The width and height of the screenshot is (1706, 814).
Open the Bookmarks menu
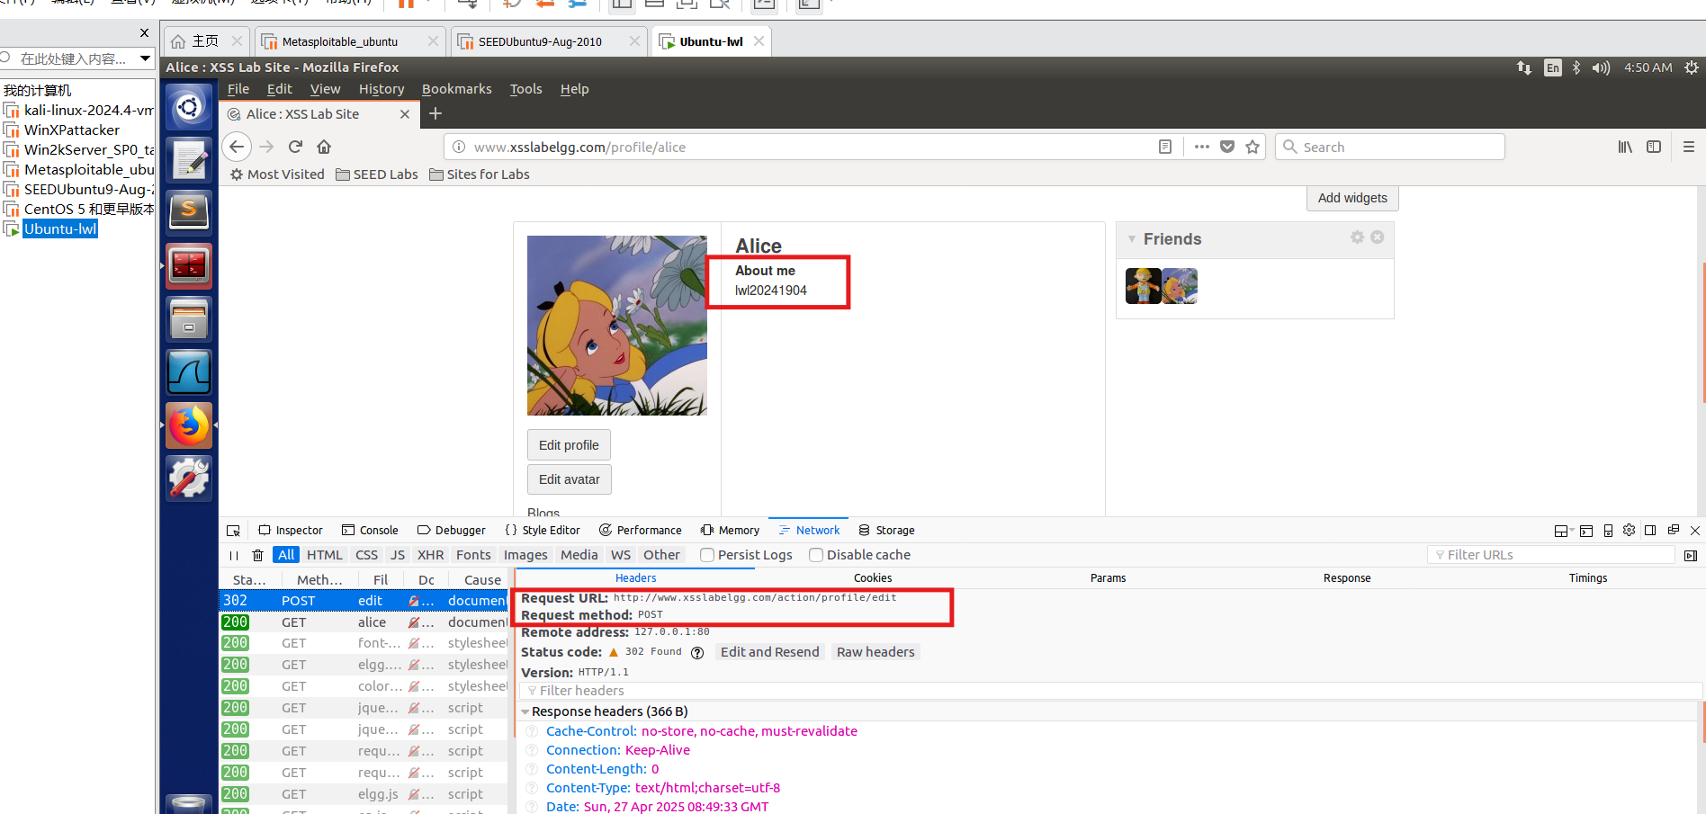point(457,89)
